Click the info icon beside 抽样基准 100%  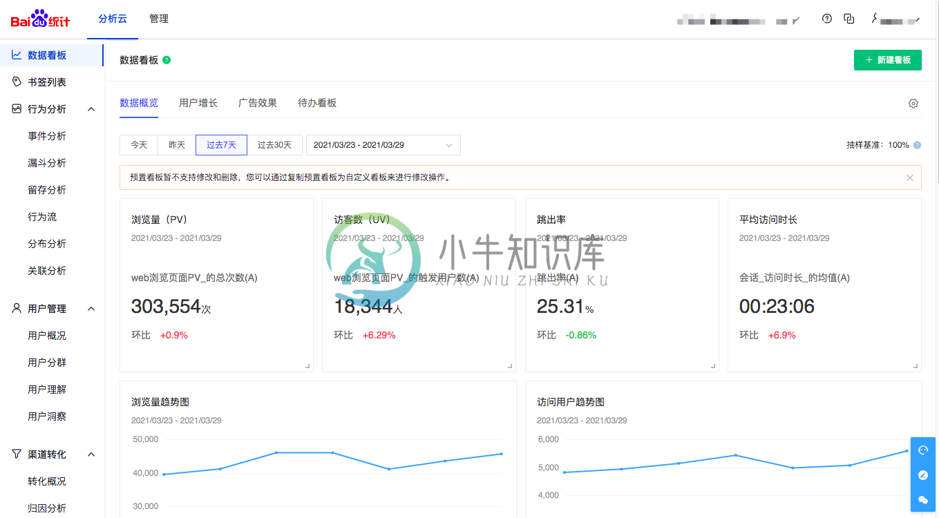[x=917, y=145]
